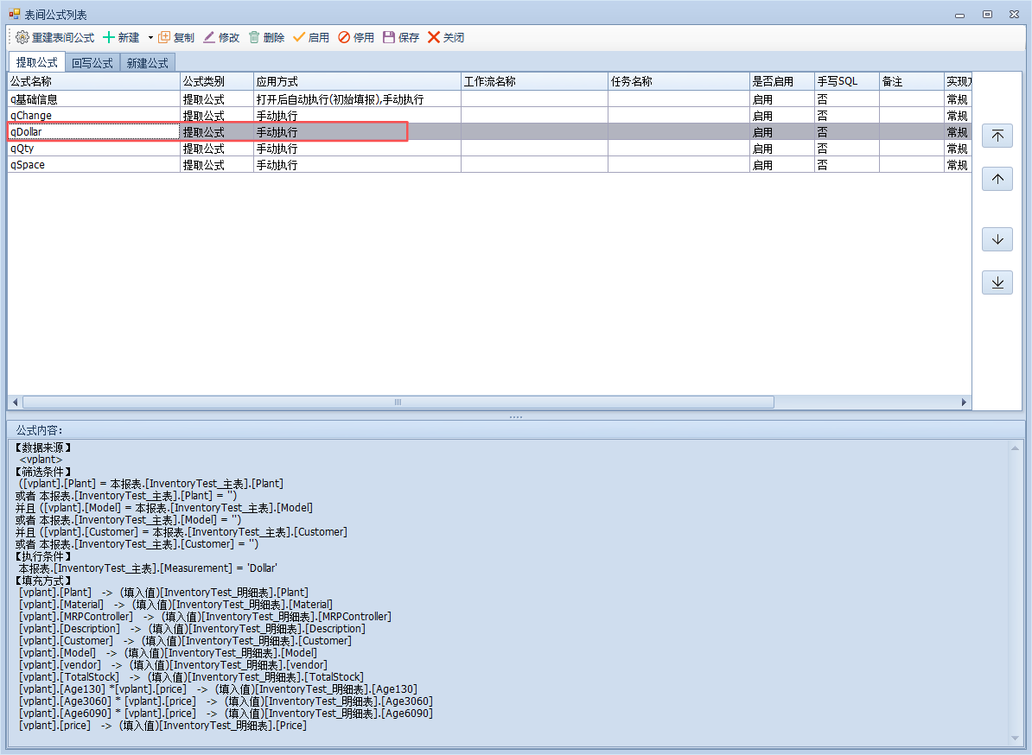
Task: Click the 手写SQL column header
Action: pos(846,81)
